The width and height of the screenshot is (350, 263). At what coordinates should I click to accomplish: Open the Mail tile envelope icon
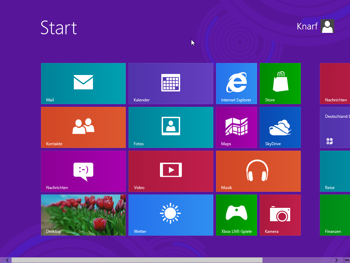pyautogui.click(x=83, y=82)
